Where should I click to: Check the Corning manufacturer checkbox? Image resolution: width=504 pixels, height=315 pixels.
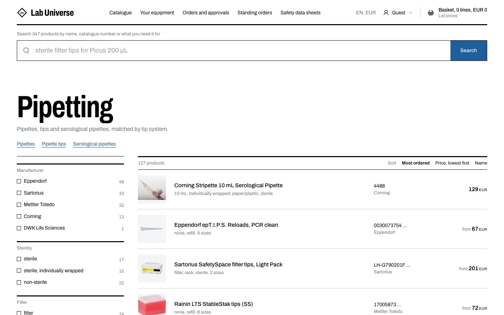(19, 216)
